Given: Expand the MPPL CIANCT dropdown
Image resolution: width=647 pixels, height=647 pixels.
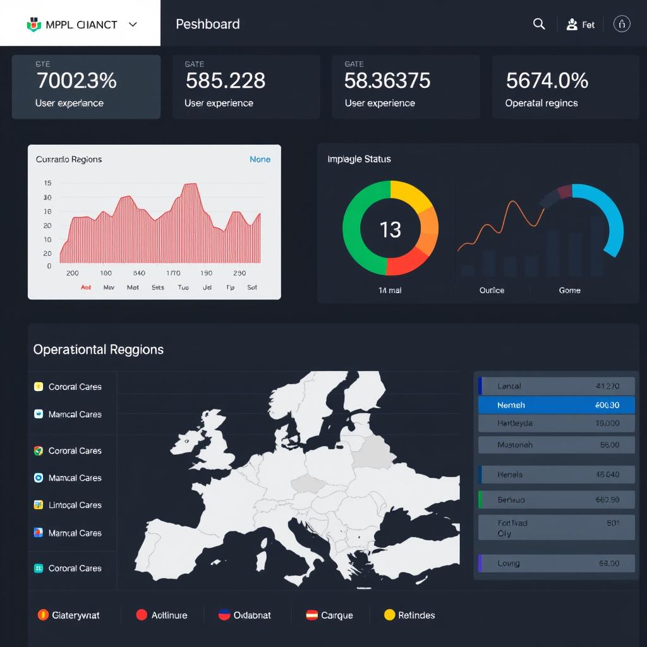Looking at the screenshot, I should [x=132, y=24].
